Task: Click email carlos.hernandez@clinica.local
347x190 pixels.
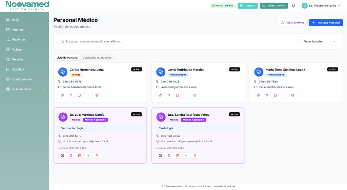Action: 82,87
